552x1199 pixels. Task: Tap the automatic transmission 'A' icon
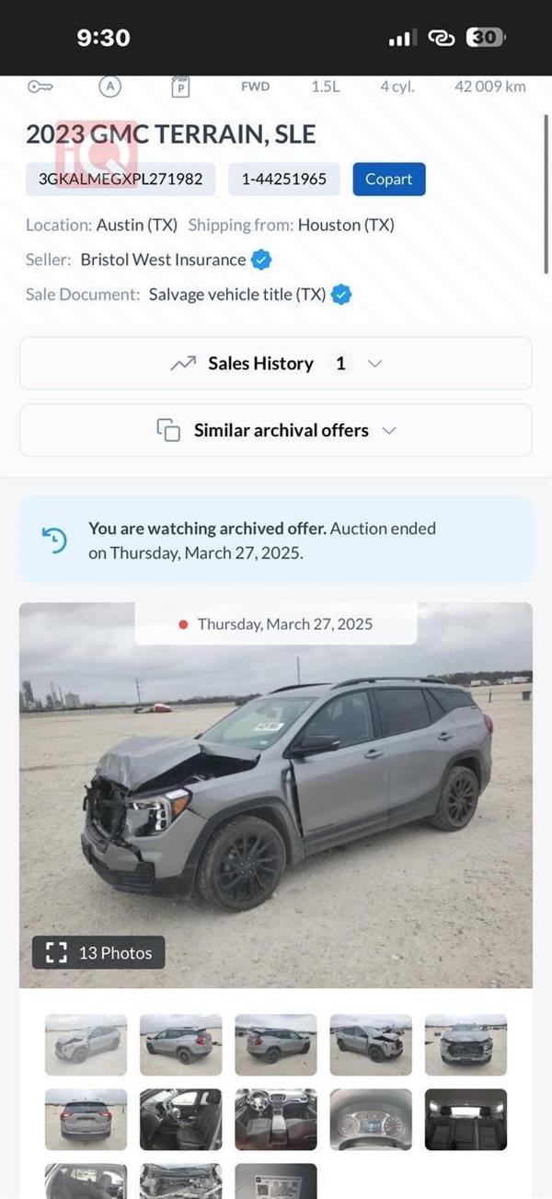pyautogui.click(x=110, y=87)
